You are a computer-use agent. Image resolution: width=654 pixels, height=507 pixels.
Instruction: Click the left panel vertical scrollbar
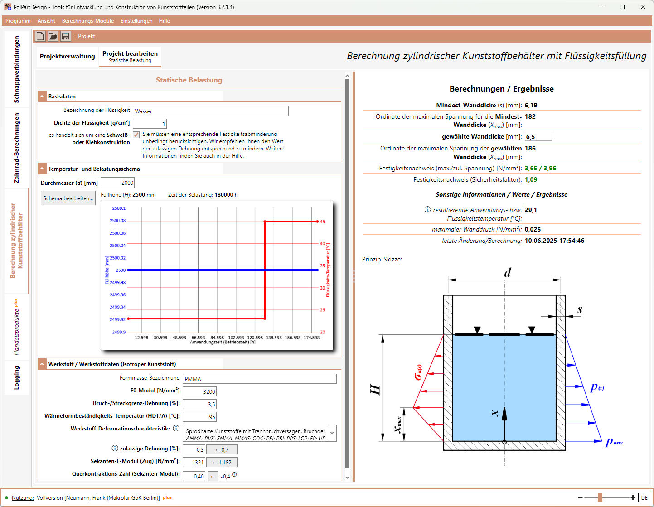(x=348, y=274)
